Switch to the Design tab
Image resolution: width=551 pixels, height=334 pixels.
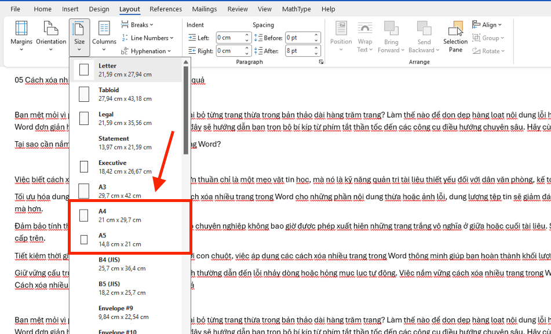[x=98, y=9]
